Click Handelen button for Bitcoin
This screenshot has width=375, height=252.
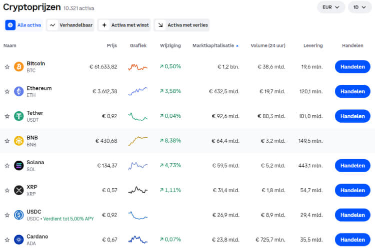click(352, 67)
